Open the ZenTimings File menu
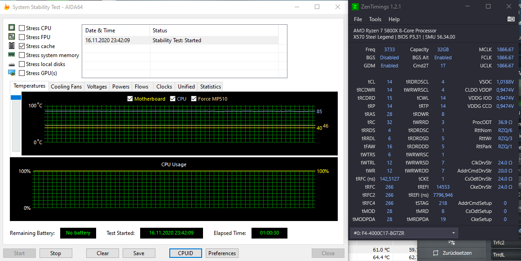The image size is (521, 261). tap(358, 19)
